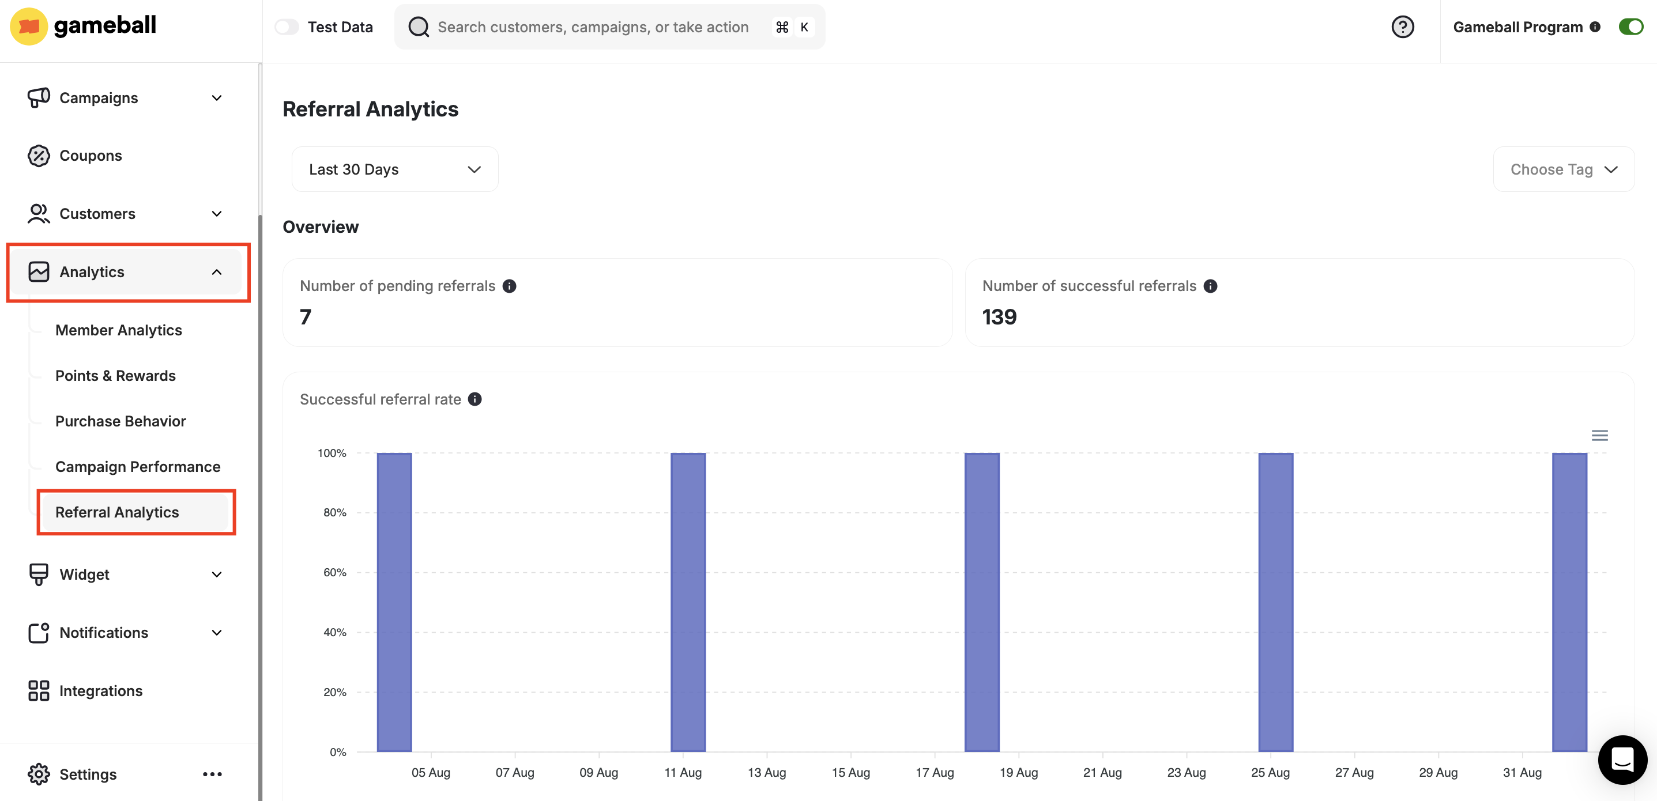The width and height of the screenshot is (1657, 801).
Task: Select the Coupons badge icon
Action: pos(38,155)
